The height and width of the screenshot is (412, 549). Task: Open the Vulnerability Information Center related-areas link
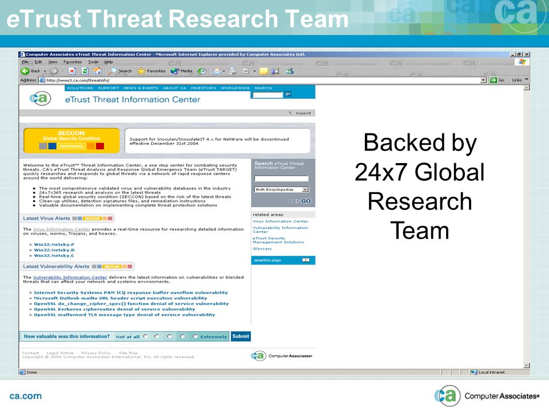click(280, 229)
